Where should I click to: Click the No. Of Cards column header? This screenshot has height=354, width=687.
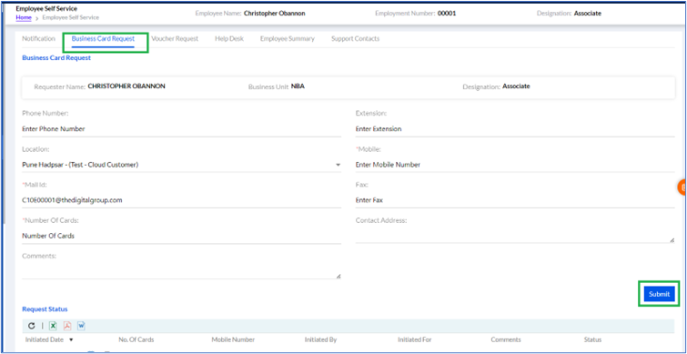pos(136,340)
